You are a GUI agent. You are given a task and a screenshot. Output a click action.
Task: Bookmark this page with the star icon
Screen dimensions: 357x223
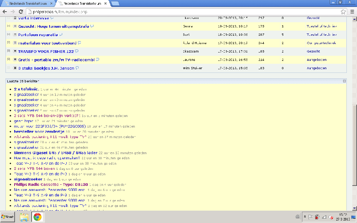point(343,12)
